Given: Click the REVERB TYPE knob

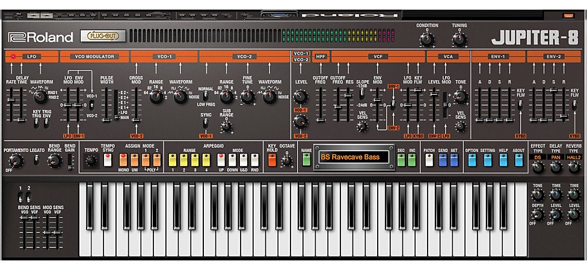Looking at the screenshot, I should (574, 167).
